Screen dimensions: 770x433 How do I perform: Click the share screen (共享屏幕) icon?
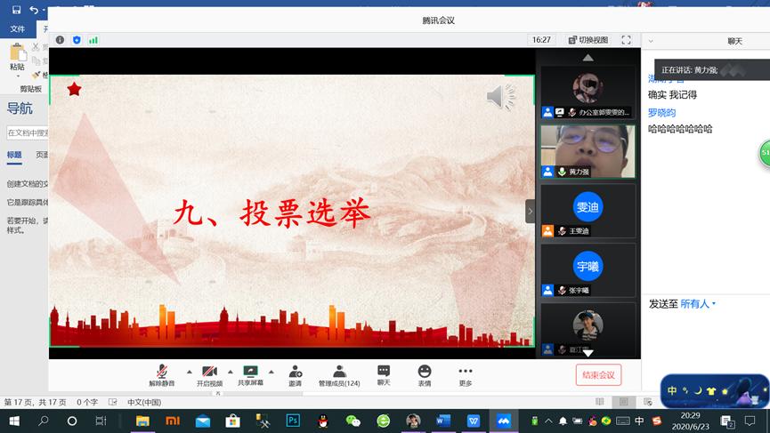[x=250, y=374]
